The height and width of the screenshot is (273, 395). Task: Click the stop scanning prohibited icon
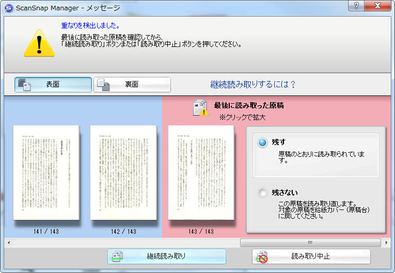click(262, 256)
